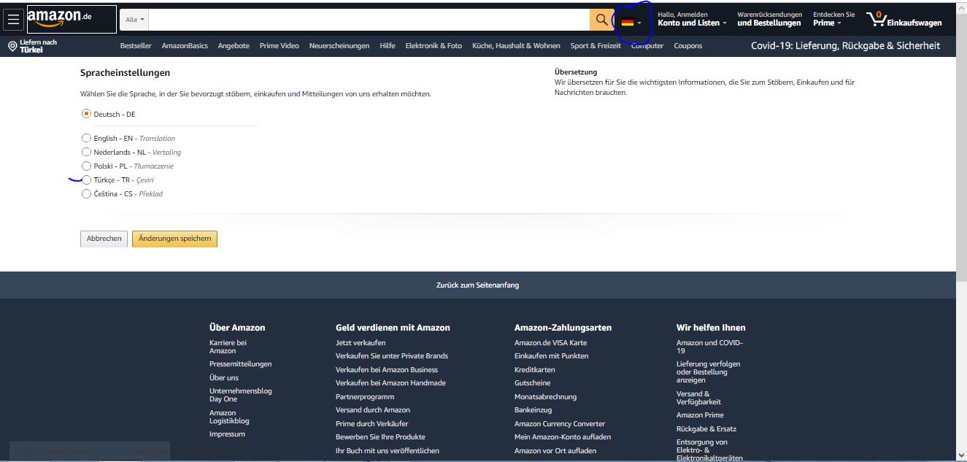Screen dimensions: 967x462
Task: Open Über uns footer link
Action: pos(224,378)
